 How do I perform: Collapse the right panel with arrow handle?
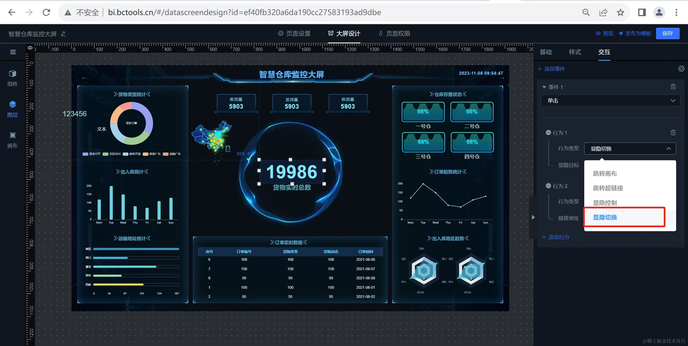533,217
